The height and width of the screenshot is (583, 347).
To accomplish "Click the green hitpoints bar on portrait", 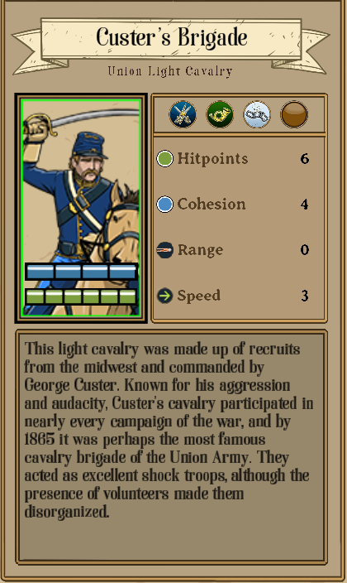I will point(81,296).
